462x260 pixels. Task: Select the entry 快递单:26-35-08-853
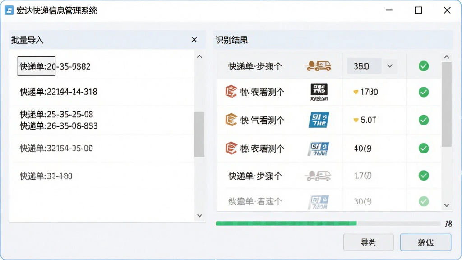[x=59, y=126]
